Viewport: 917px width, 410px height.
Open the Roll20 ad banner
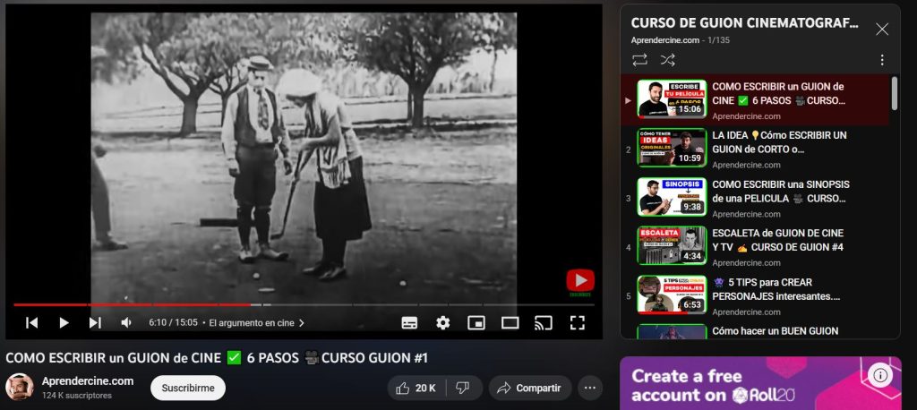pos(760,383)
